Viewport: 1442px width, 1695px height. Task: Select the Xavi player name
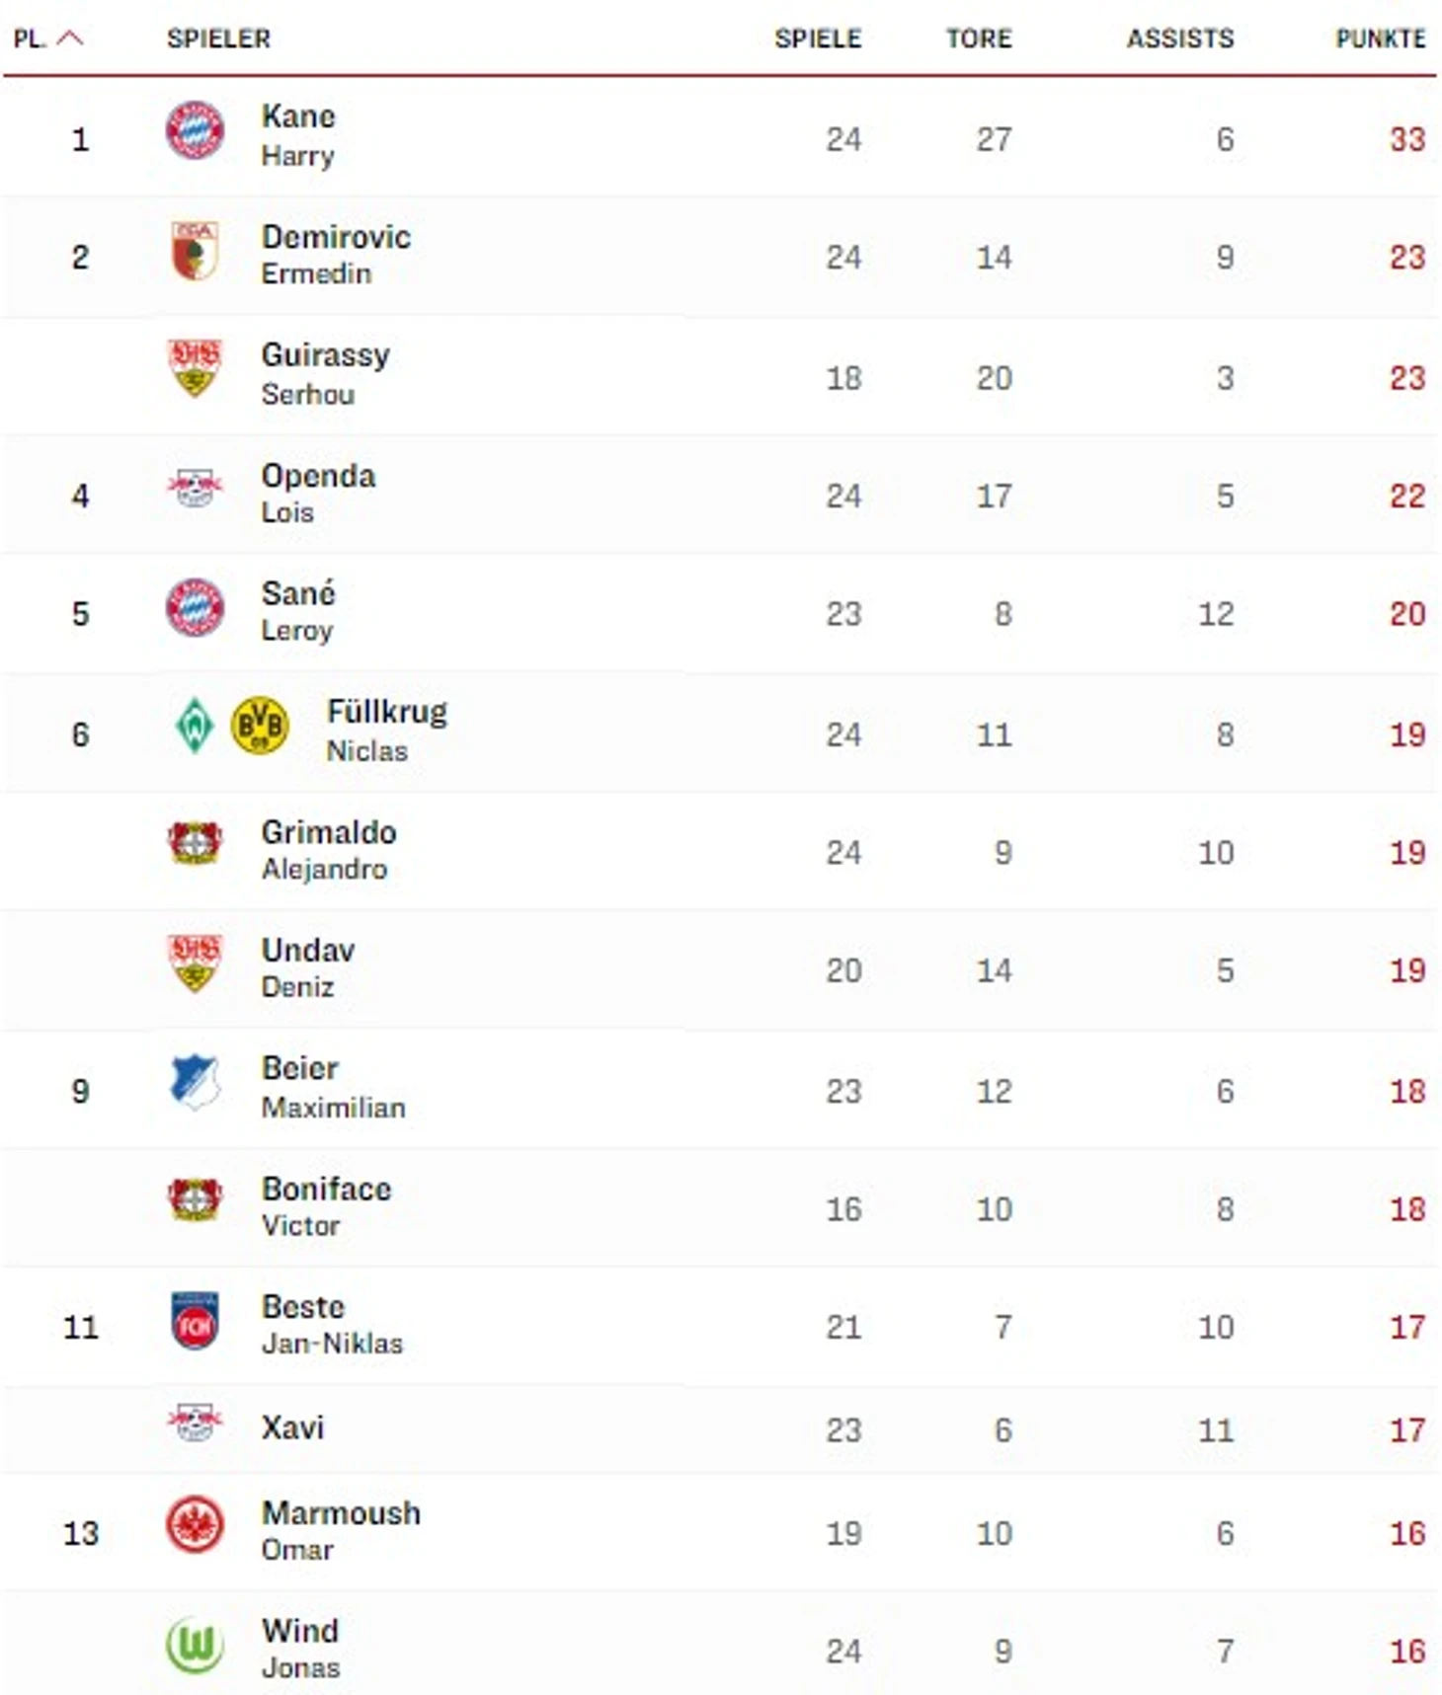(x=292, y=1427)
